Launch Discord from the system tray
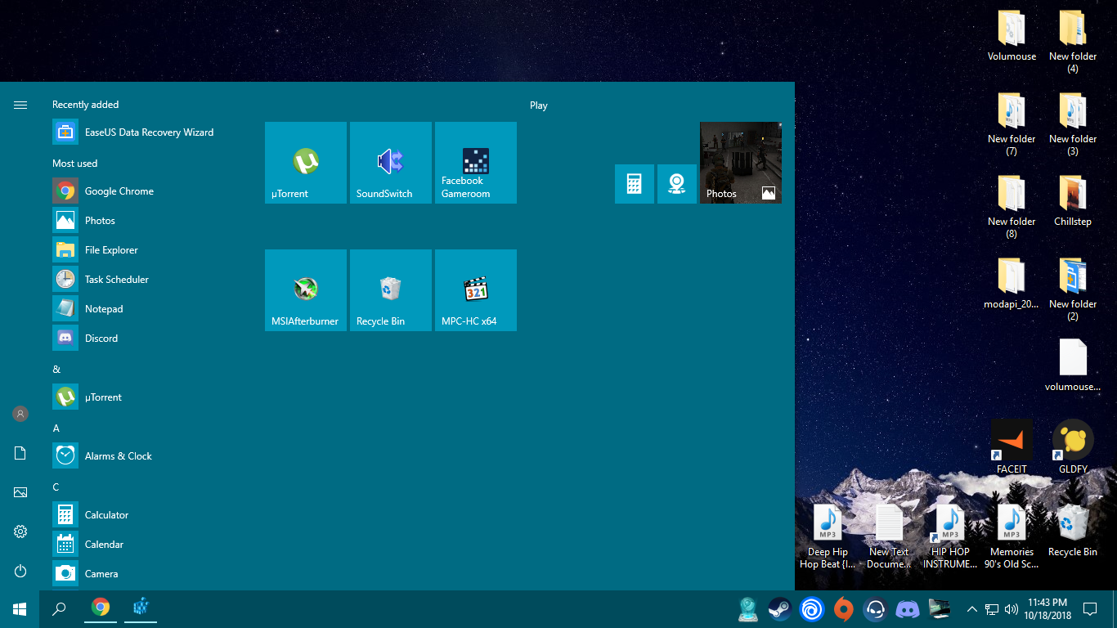 point(907,608)
